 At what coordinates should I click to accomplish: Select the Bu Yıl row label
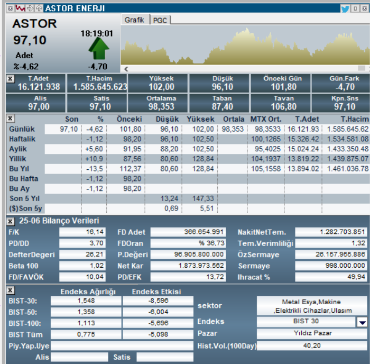click(x=19, y=169)
